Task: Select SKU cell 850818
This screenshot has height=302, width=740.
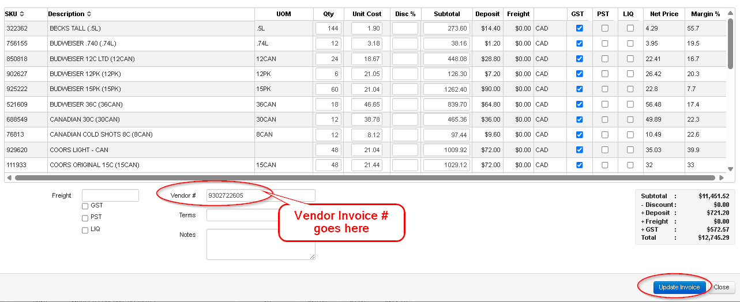Action: [17, 59]
